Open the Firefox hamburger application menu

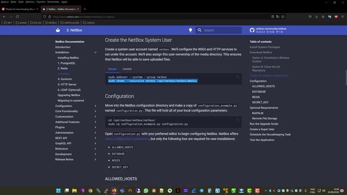pyautogui.click(x=343, y=17)
